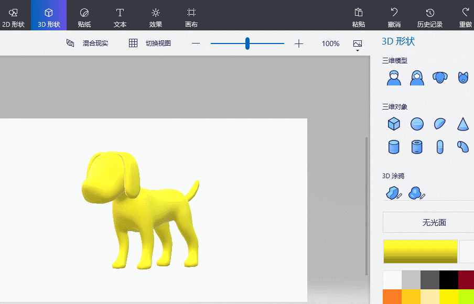Pick the cylinder 3D object

pos(393,147)
